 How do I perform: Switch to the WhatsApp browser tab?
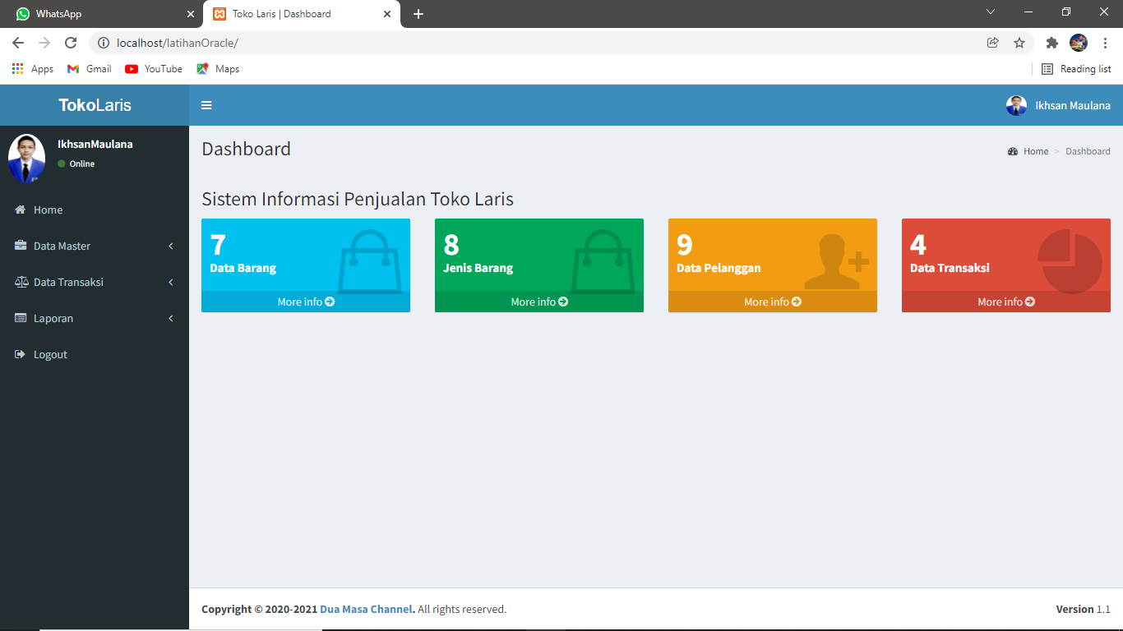tap(99, 14)
